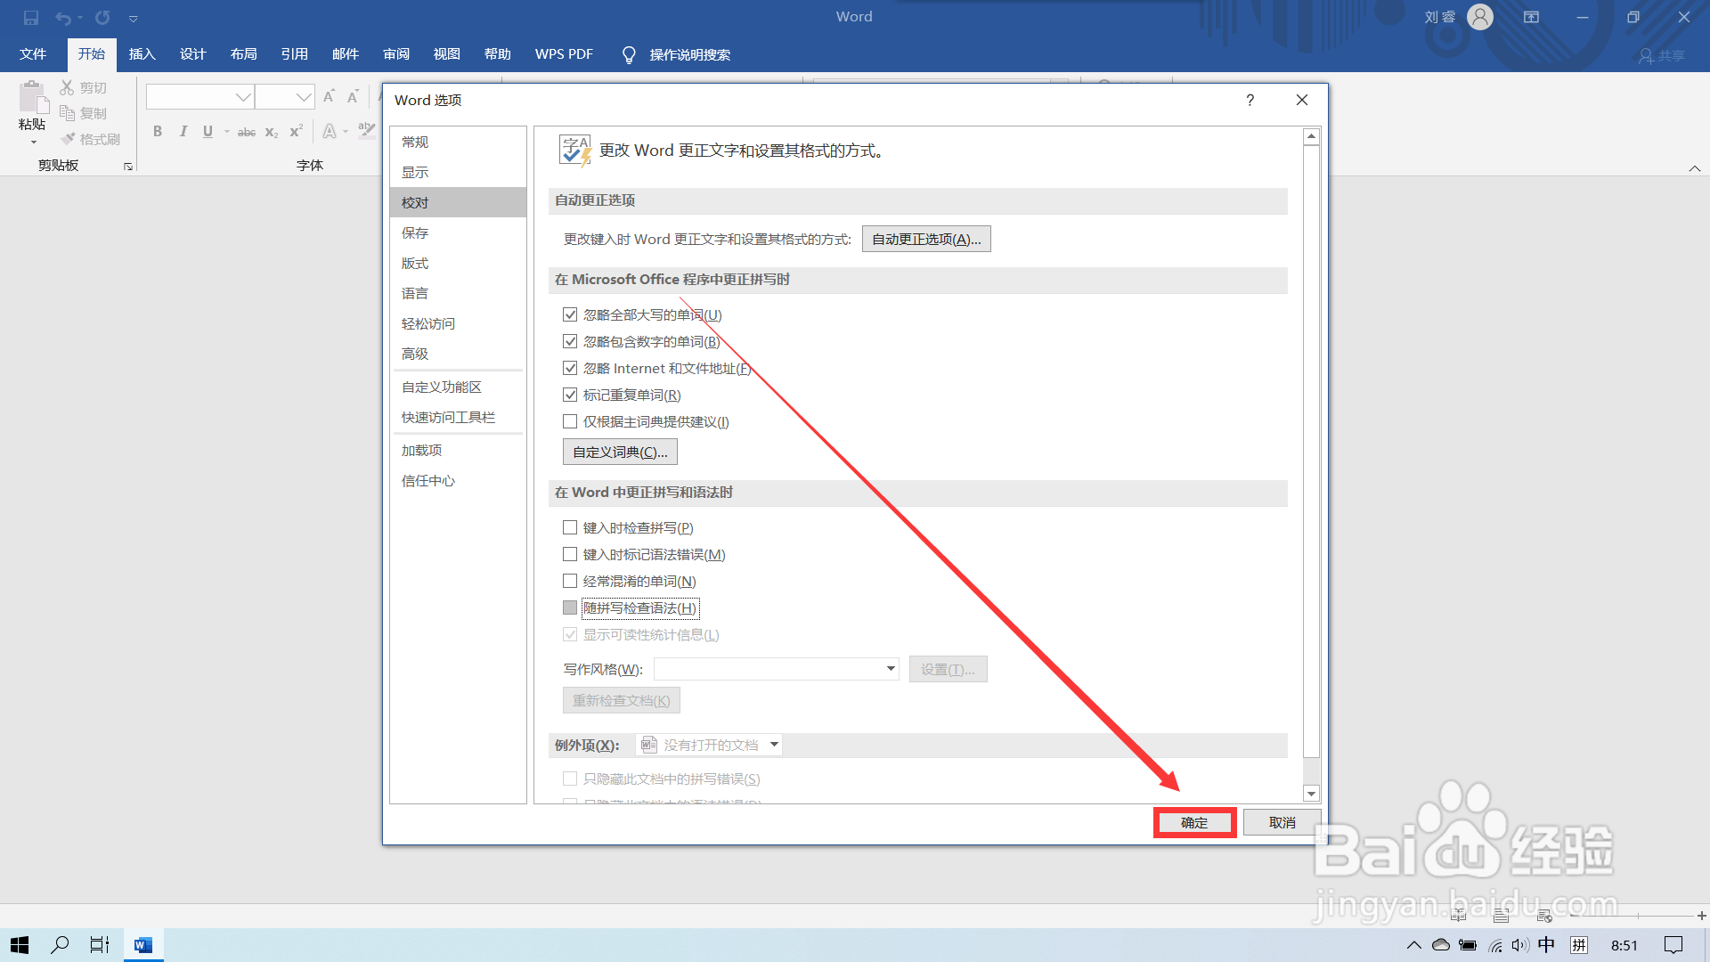
Task: Open the font size dropdown
Action: (x=304, y=96)
